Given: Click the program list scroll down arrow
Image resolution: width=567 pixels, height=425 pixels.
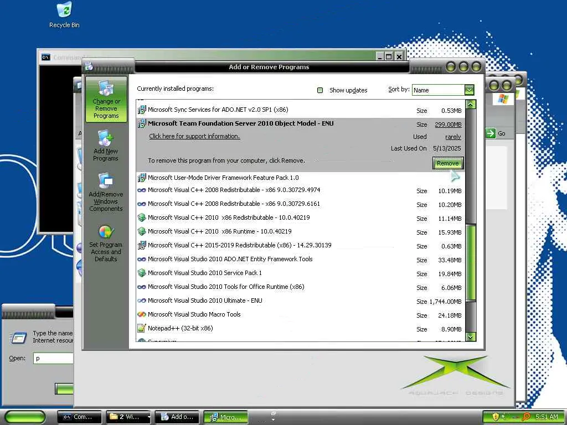Looking at the screenshot, I should (471, 336).
